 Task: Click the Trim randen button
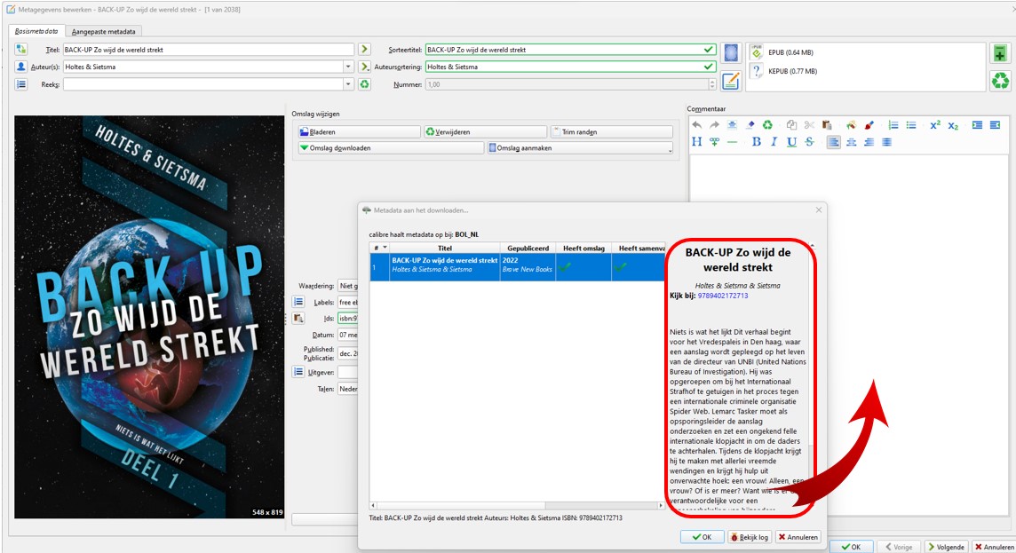612,132
